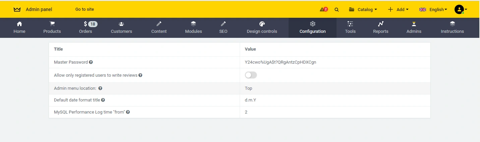
Task: Click the crown logo icon
Action: click(17, 9)
